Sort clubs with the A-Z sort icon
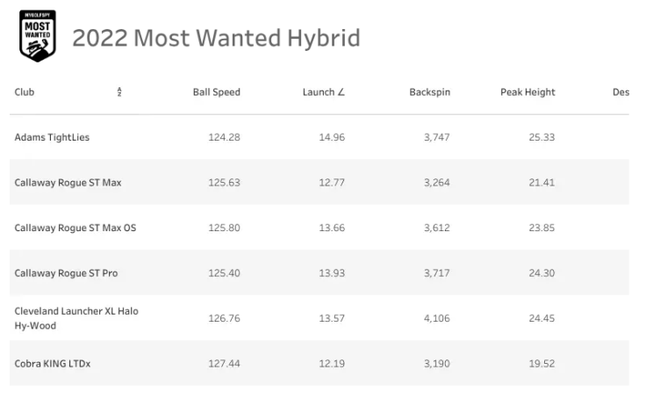This screenshot has height=399, width=646. tap(119, 91)
